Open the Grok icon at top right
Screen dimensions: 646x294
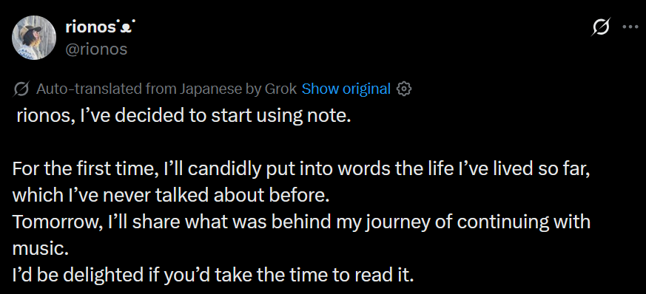[x=600, y=27]
